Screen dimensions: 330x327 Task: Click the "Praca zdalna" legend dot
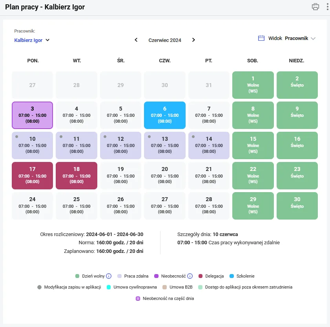[120, 276]
